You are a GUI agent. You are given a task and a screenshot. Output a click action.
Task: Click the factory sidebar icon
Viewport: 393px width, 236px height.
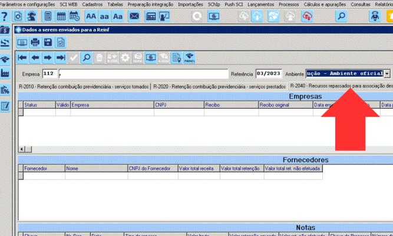5,73
